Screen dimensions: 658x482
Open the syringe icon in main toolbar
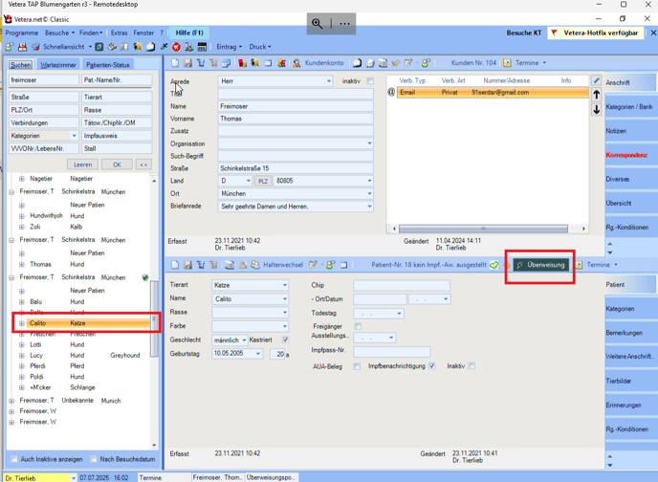point(164,47)
